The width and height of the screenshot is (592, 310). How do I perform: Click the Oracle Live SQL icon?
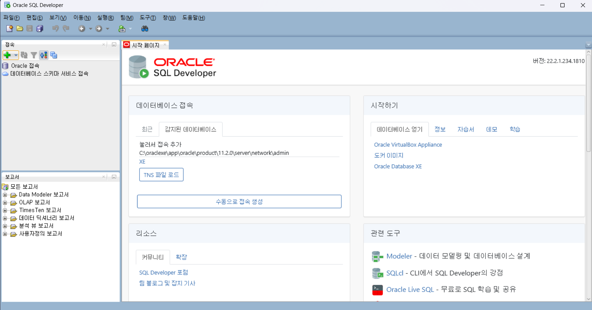(x=377, y=290)
